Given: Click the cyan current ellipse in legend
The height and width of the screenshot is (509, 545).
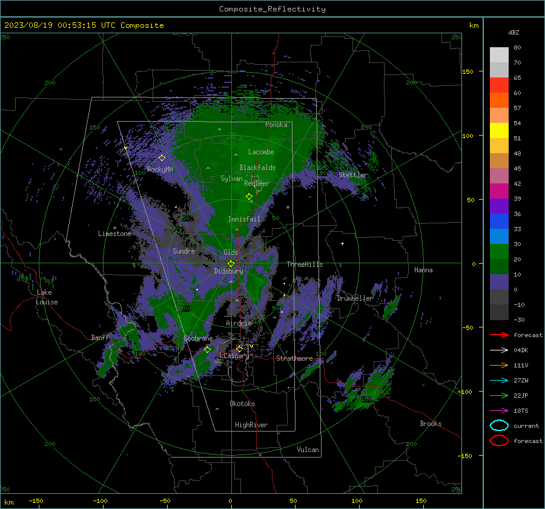Looking at the screenshot, I should (x=499, y=425).
